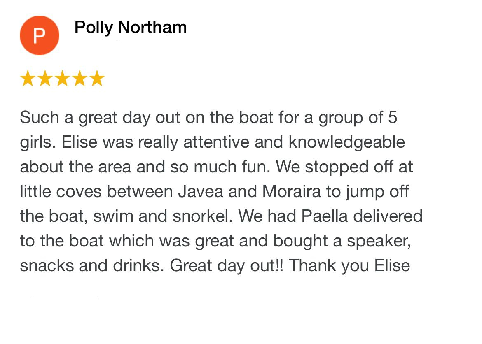The height and width of the screenshot is (344, 482).
Task: Click the first yellow rating star
Action: pyautogui.click(x=28, y=78)
